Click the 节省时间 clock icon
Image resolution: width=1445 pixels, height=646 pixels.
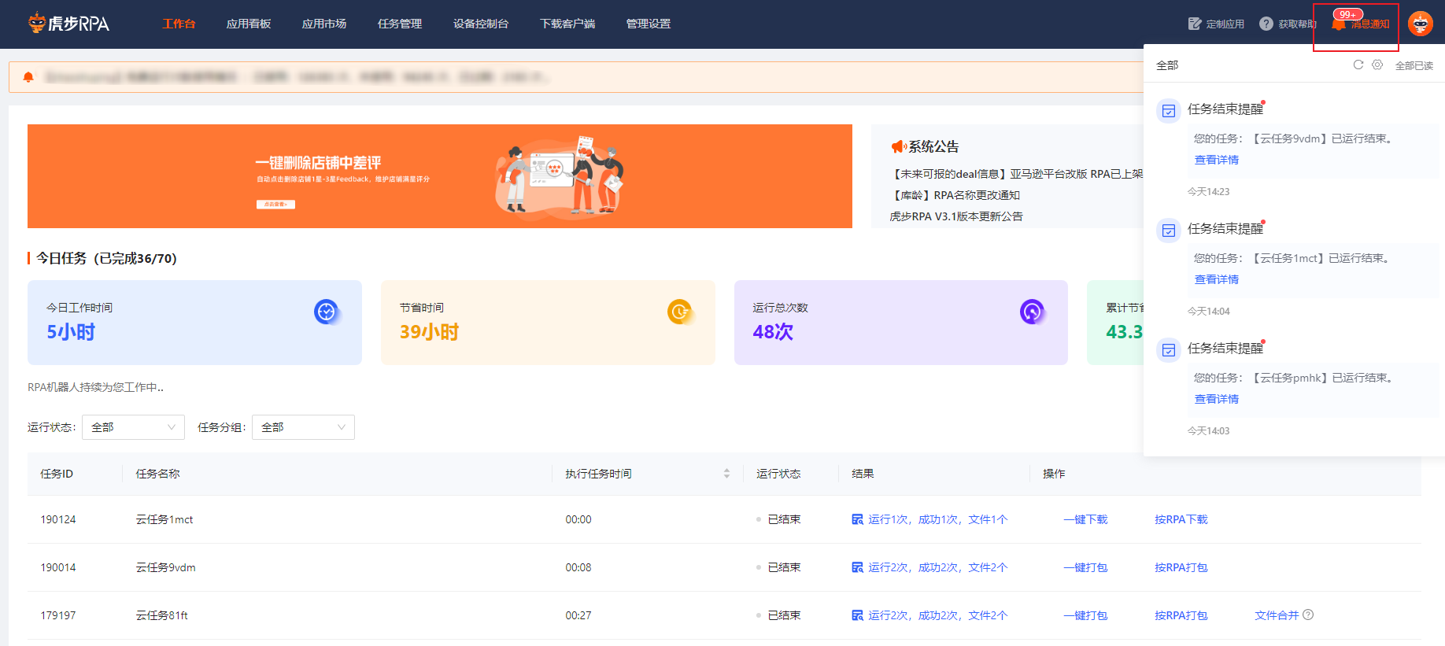pos(679,312)
